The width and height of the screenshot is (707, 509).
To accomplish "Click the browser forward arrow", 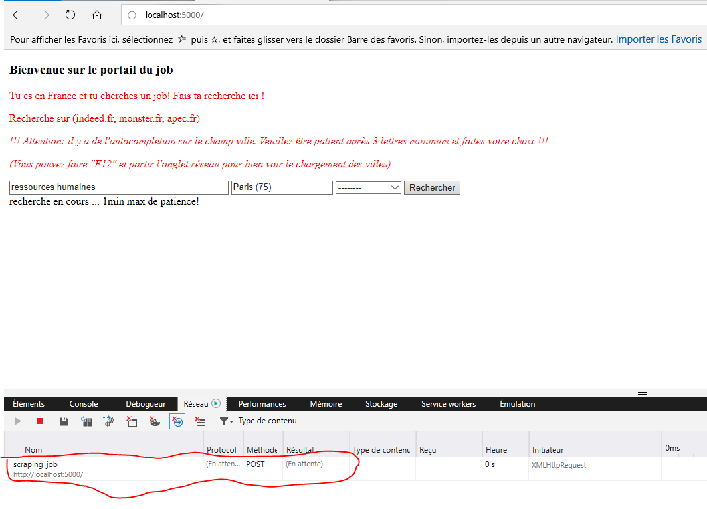I will (44, 15).
